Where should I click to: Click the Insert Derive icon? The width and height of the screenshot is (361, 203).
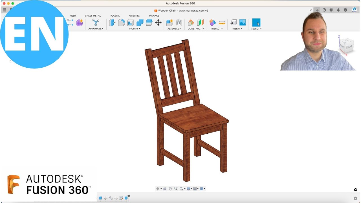pyautogui.click(x=234, y=23)
